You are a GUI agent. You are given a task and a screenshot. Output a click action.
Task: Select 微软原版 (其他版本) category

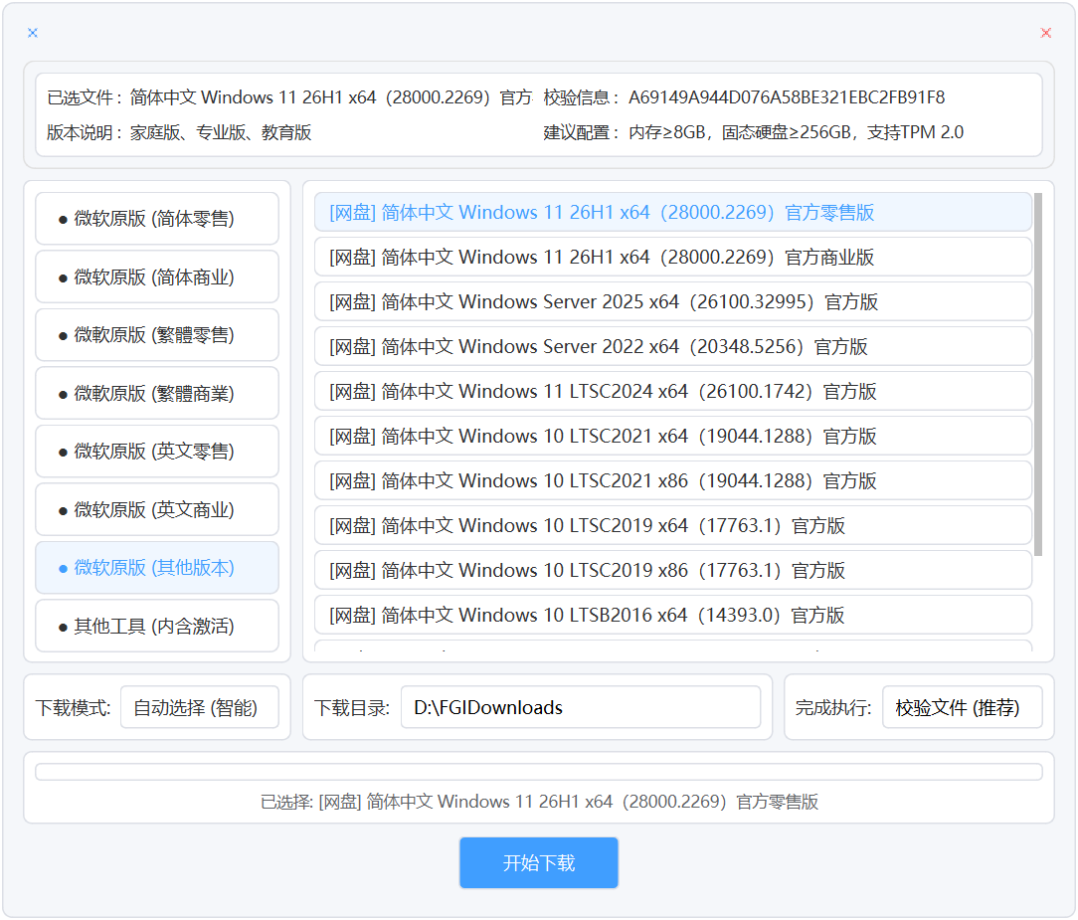(157, 567)
